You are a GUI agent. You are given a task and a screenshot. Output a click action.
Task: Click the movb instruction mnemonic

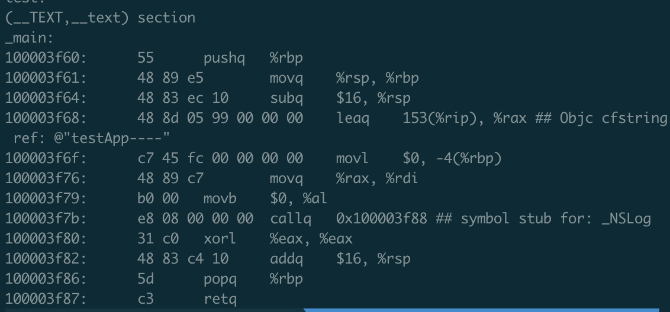coord(220,199)
